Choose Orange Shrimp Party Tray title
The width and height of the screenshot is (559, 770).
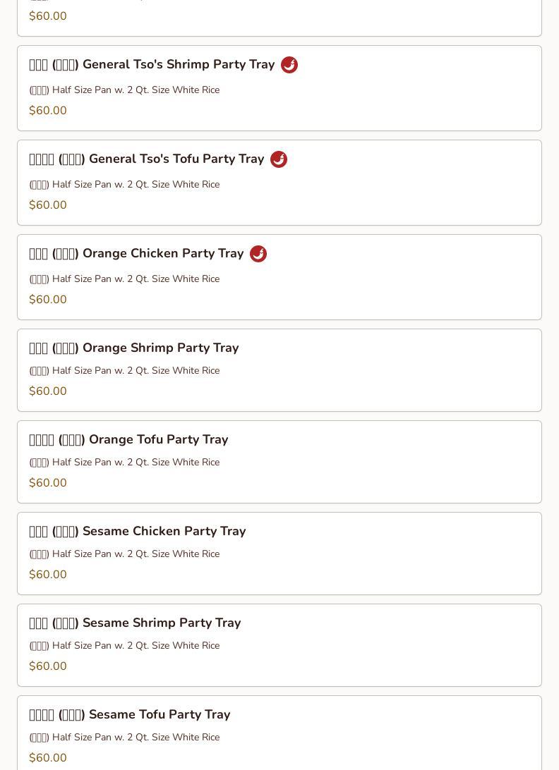134,348
